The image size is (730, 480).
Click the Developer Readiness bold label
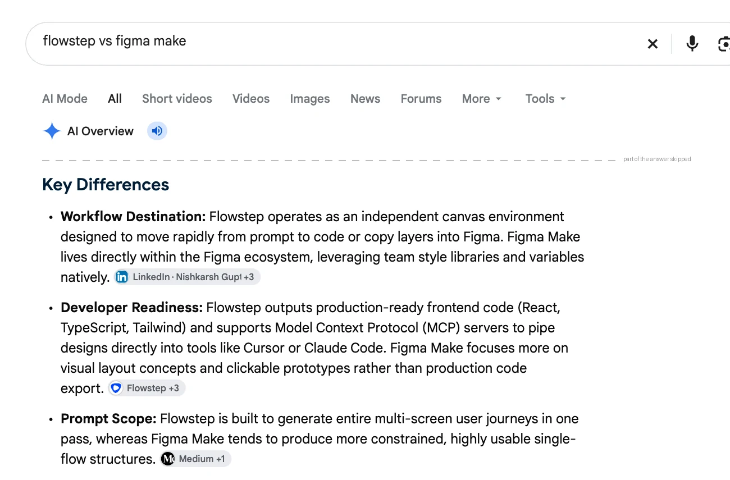[x=131, y=308]
